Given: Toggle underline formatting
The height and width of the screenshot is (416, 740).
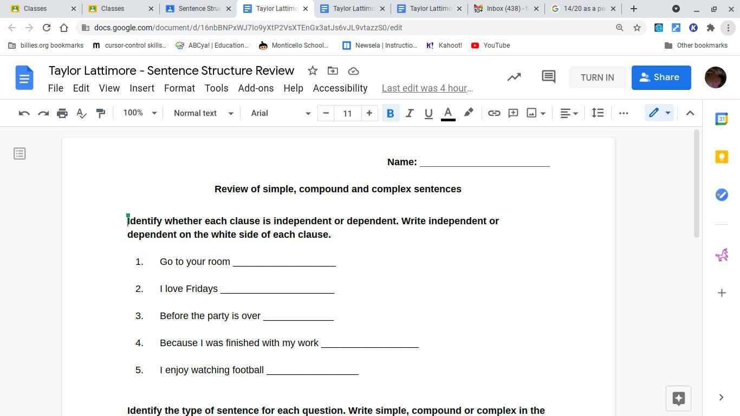Looking at the screenshot, I should click(429, 113).
